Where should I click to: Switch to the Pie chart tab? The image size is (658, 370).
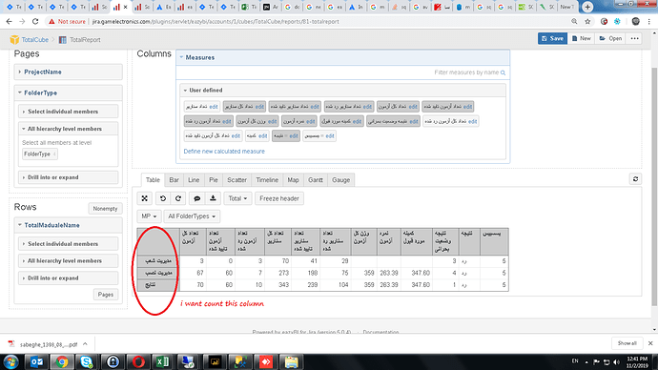[x=214, y=180]
